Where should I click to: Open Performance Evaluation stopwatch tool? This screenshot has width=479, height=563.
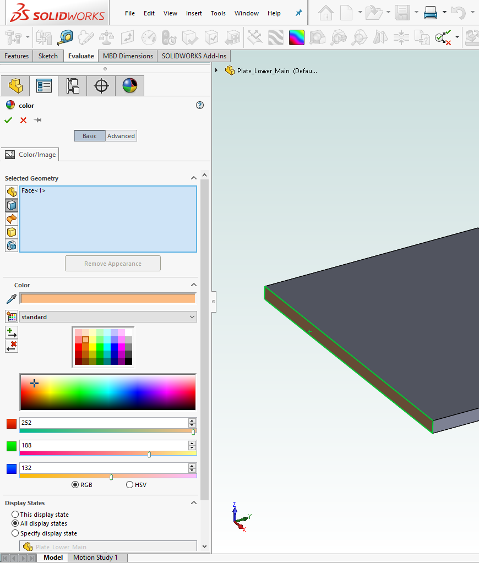point(169,37)
